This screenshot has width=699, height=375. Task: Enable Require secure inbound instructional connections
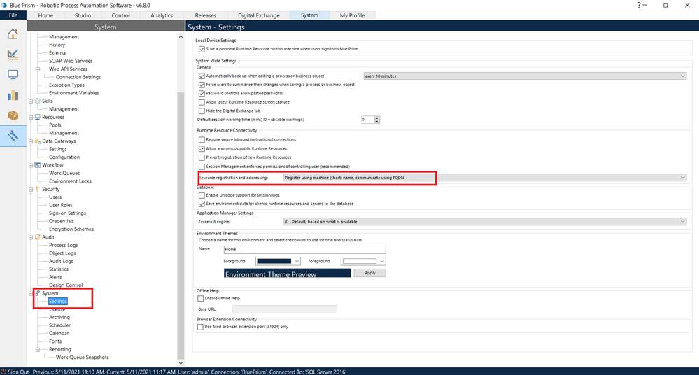pos(202,139)
